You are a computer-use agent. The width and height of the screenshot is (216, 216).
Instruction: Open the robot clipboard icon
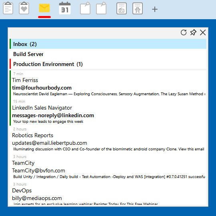click(138, 8)
